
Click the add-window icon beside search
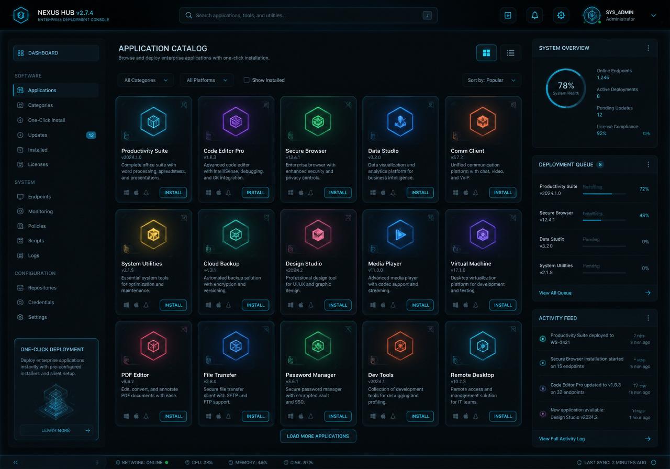[508, 15]
